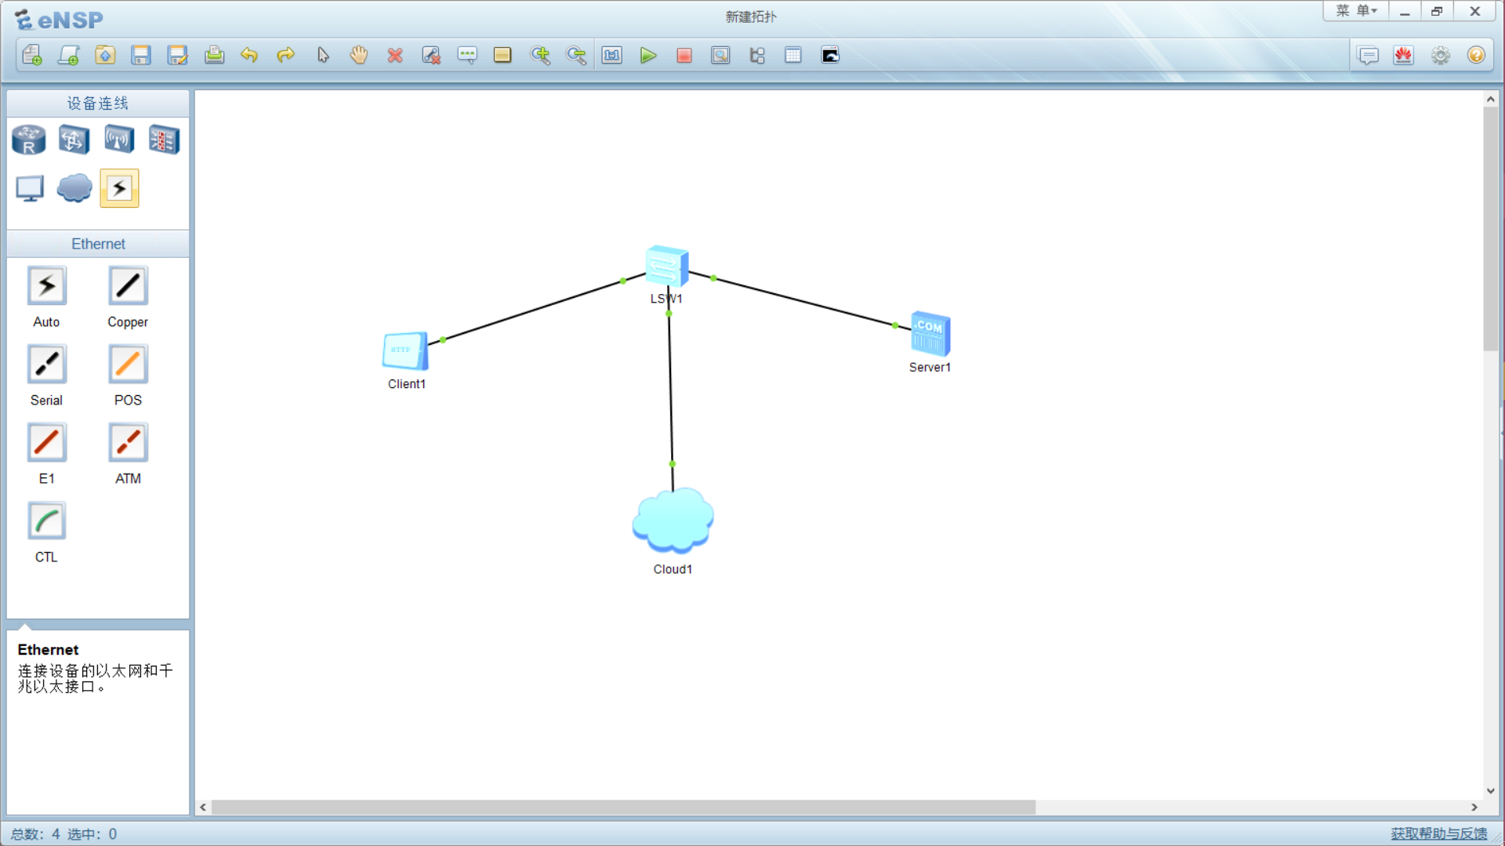This screenshot has height=846, width=1505.
Task: Open the 菜单 dropdown menu
Action: (x=1356, y=11)
